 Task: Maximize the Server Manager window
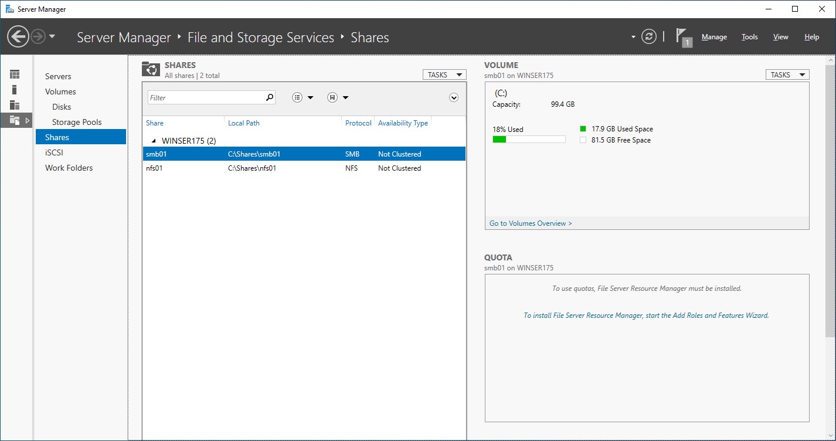coord(795,9)
